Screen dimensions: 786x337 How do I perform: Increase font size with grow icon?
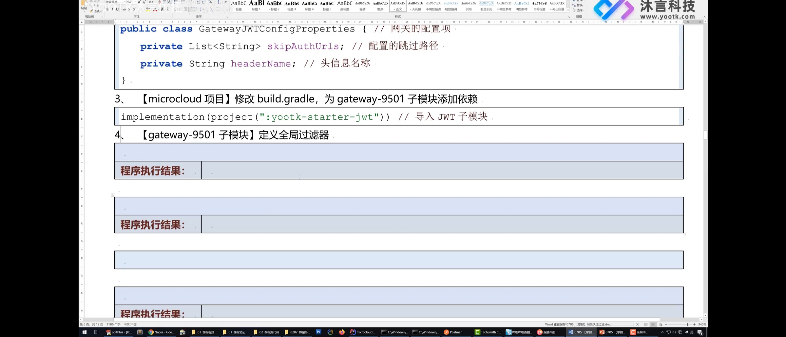pyautogui.click(x=139, y=2)
